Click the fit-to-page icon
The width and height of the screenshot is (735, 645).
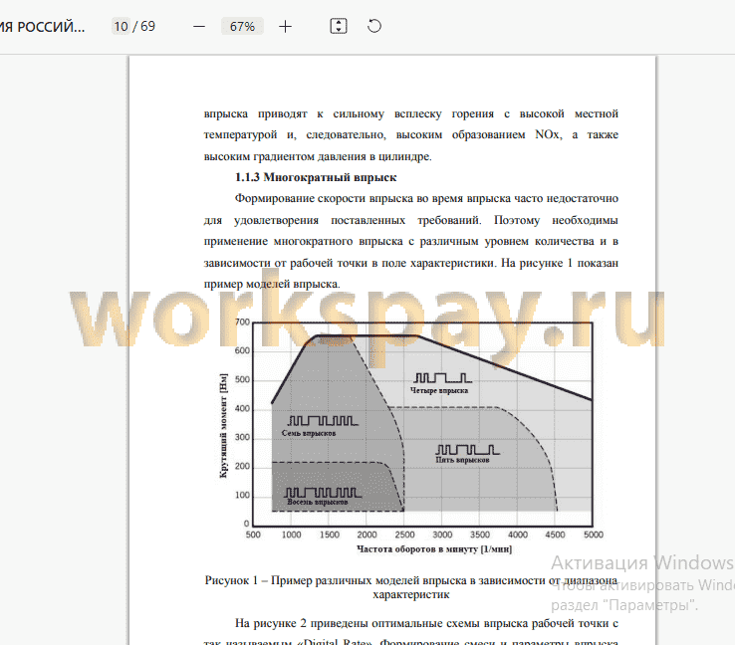point(339,26)
